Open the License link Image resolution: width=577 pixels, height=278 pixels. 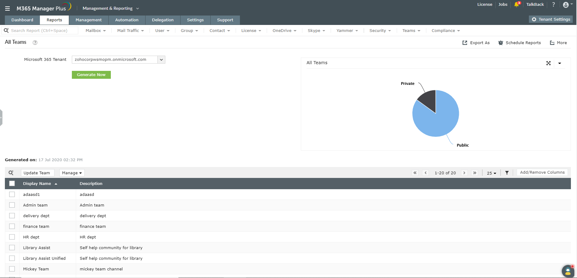pos(485,5)
